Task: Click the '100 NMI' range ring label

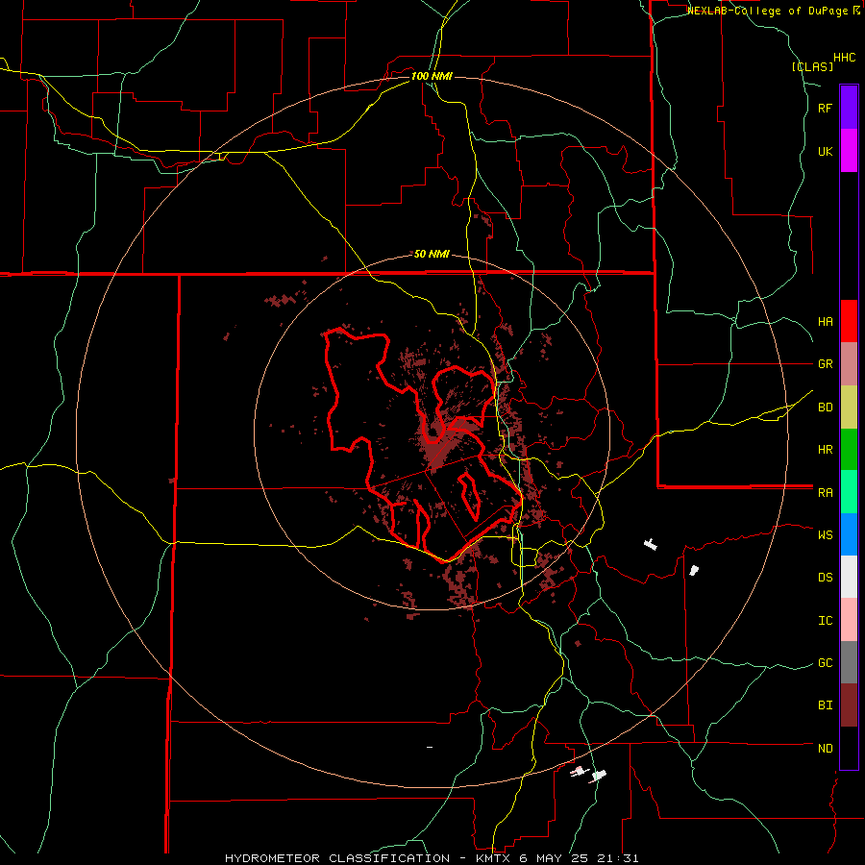Action: [432, 76]
